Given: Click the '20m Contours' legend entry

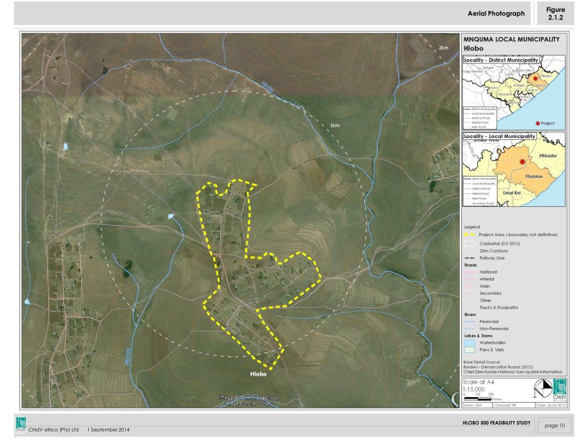Looking at the screenshot, I should (493, 251).
